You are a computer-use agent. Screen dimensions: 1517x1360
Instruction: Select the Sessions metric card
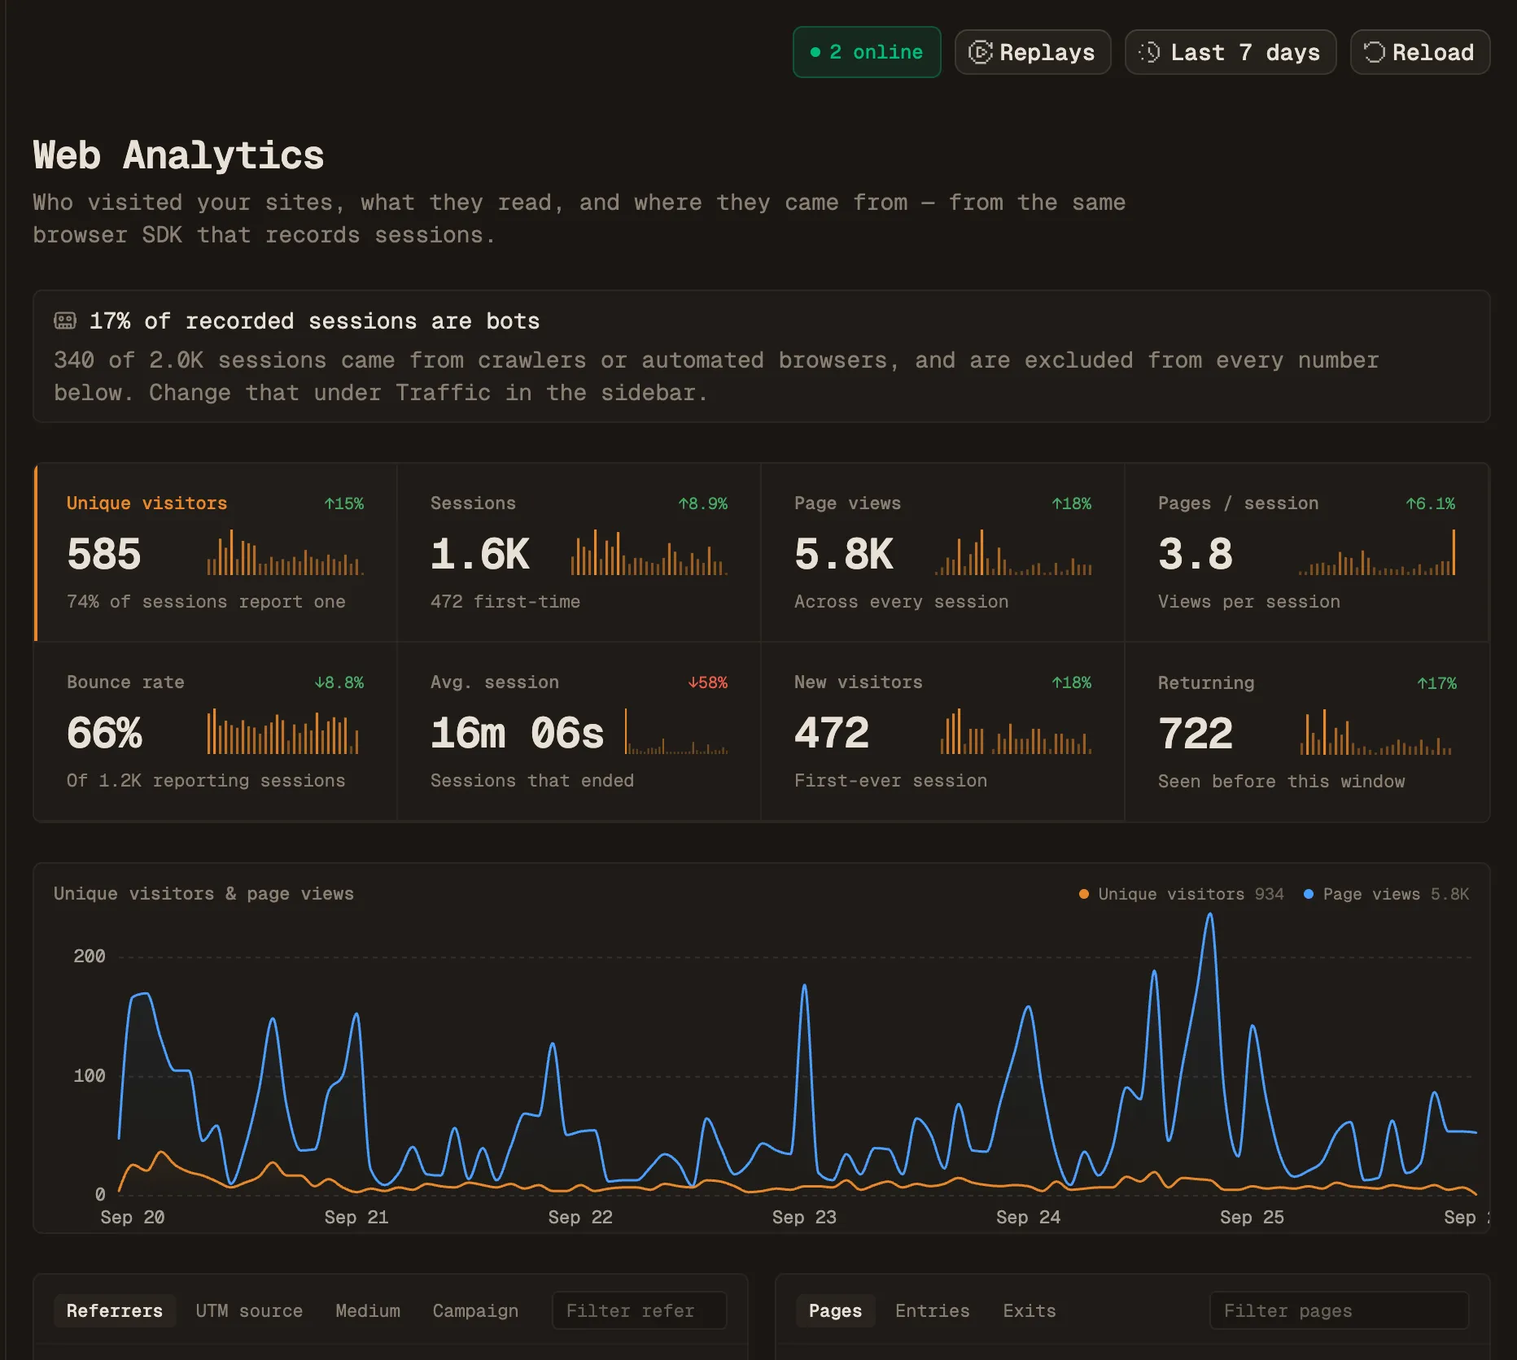[579, 553]
